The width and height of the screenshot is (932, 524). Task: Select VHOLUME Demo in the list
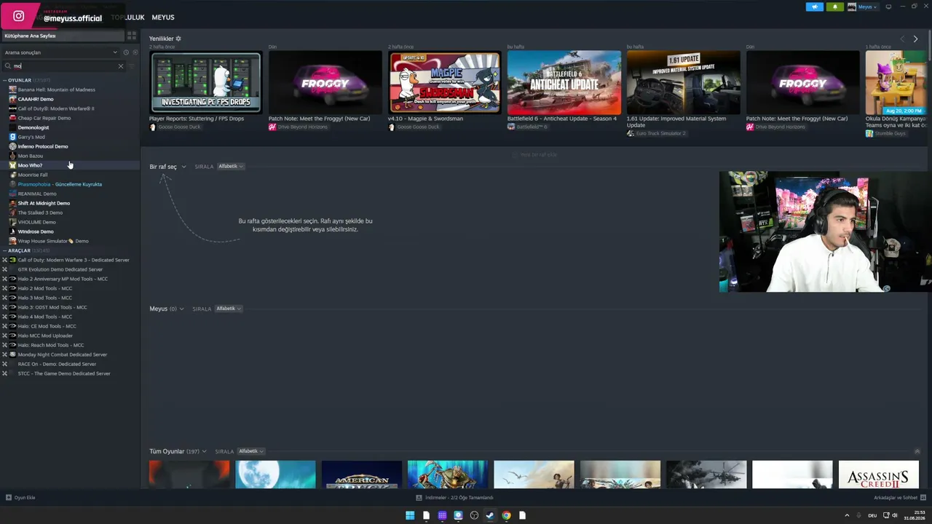point(36,222)
